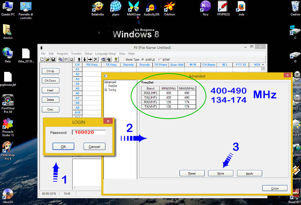Open Nvu desktop shortcut

click(205, 9)
